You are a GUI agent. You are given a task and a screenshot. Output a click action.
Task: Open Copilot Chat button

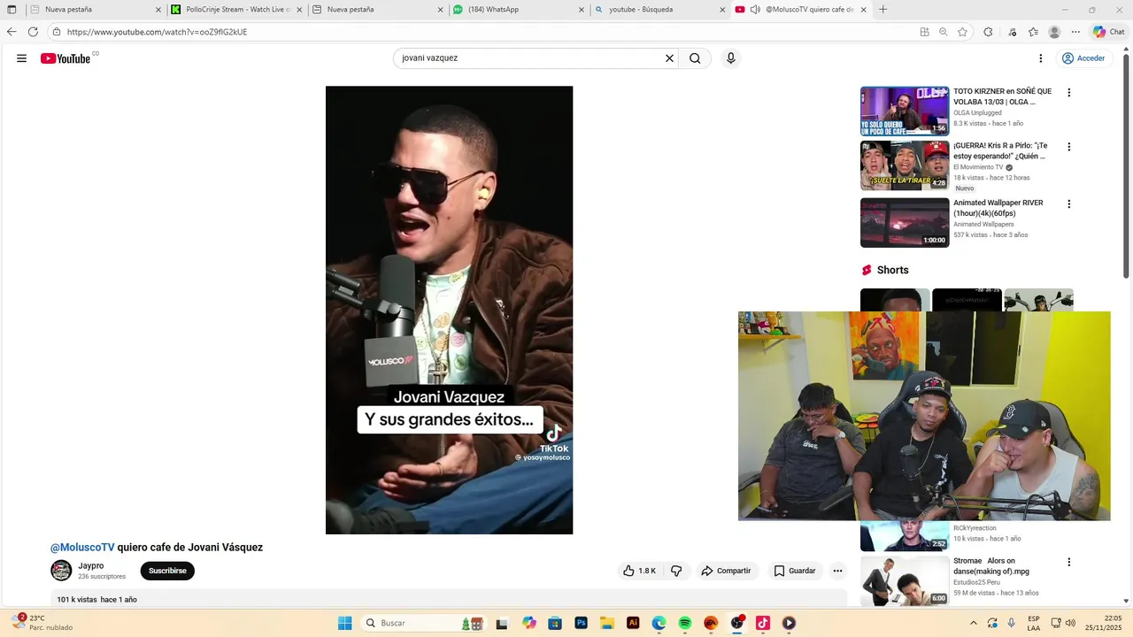1109,32
